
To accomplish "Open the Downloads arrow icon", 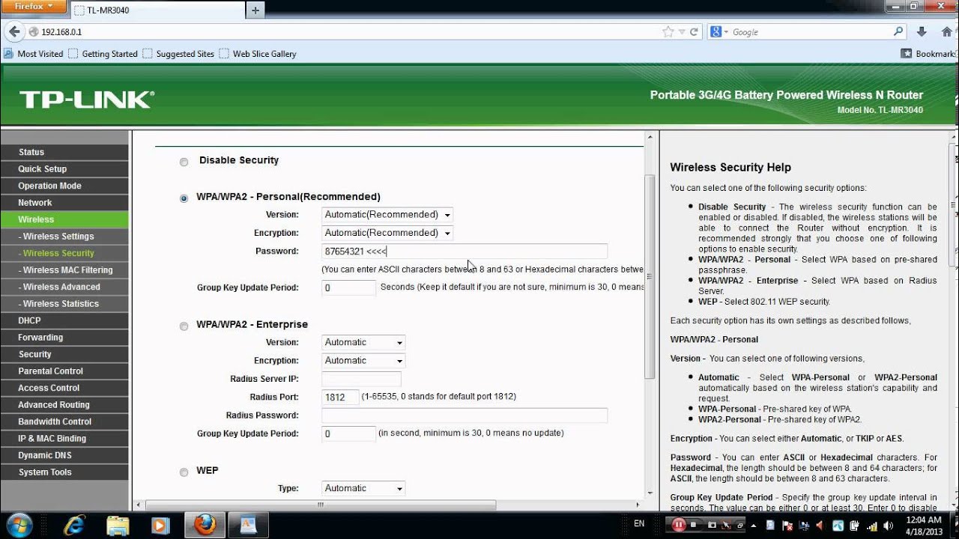I will pos(923,31).
